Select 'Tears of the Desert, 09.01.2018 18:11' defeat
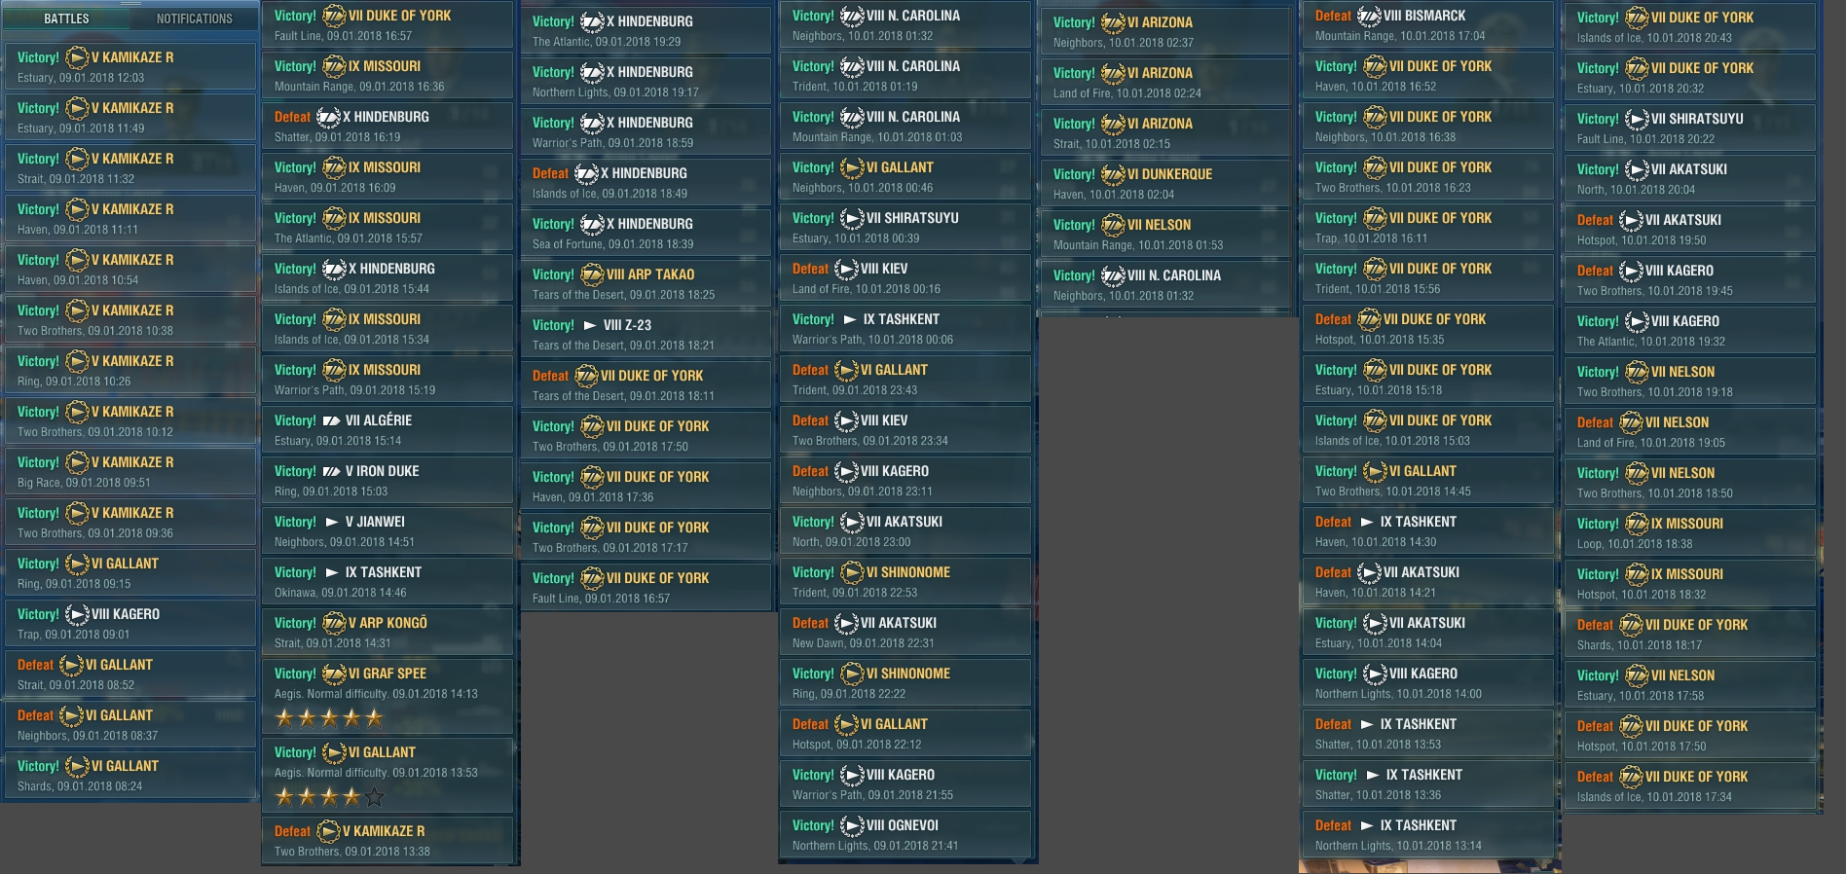 click(645, 385)
